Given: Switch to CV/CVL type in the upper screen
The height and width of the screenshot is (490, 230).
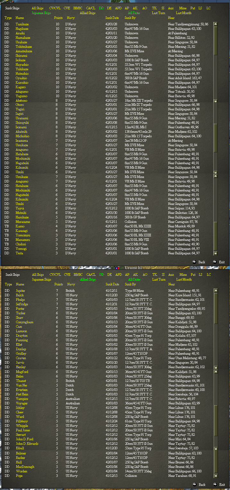Looking at the screenshot, I should click(55, 8).
